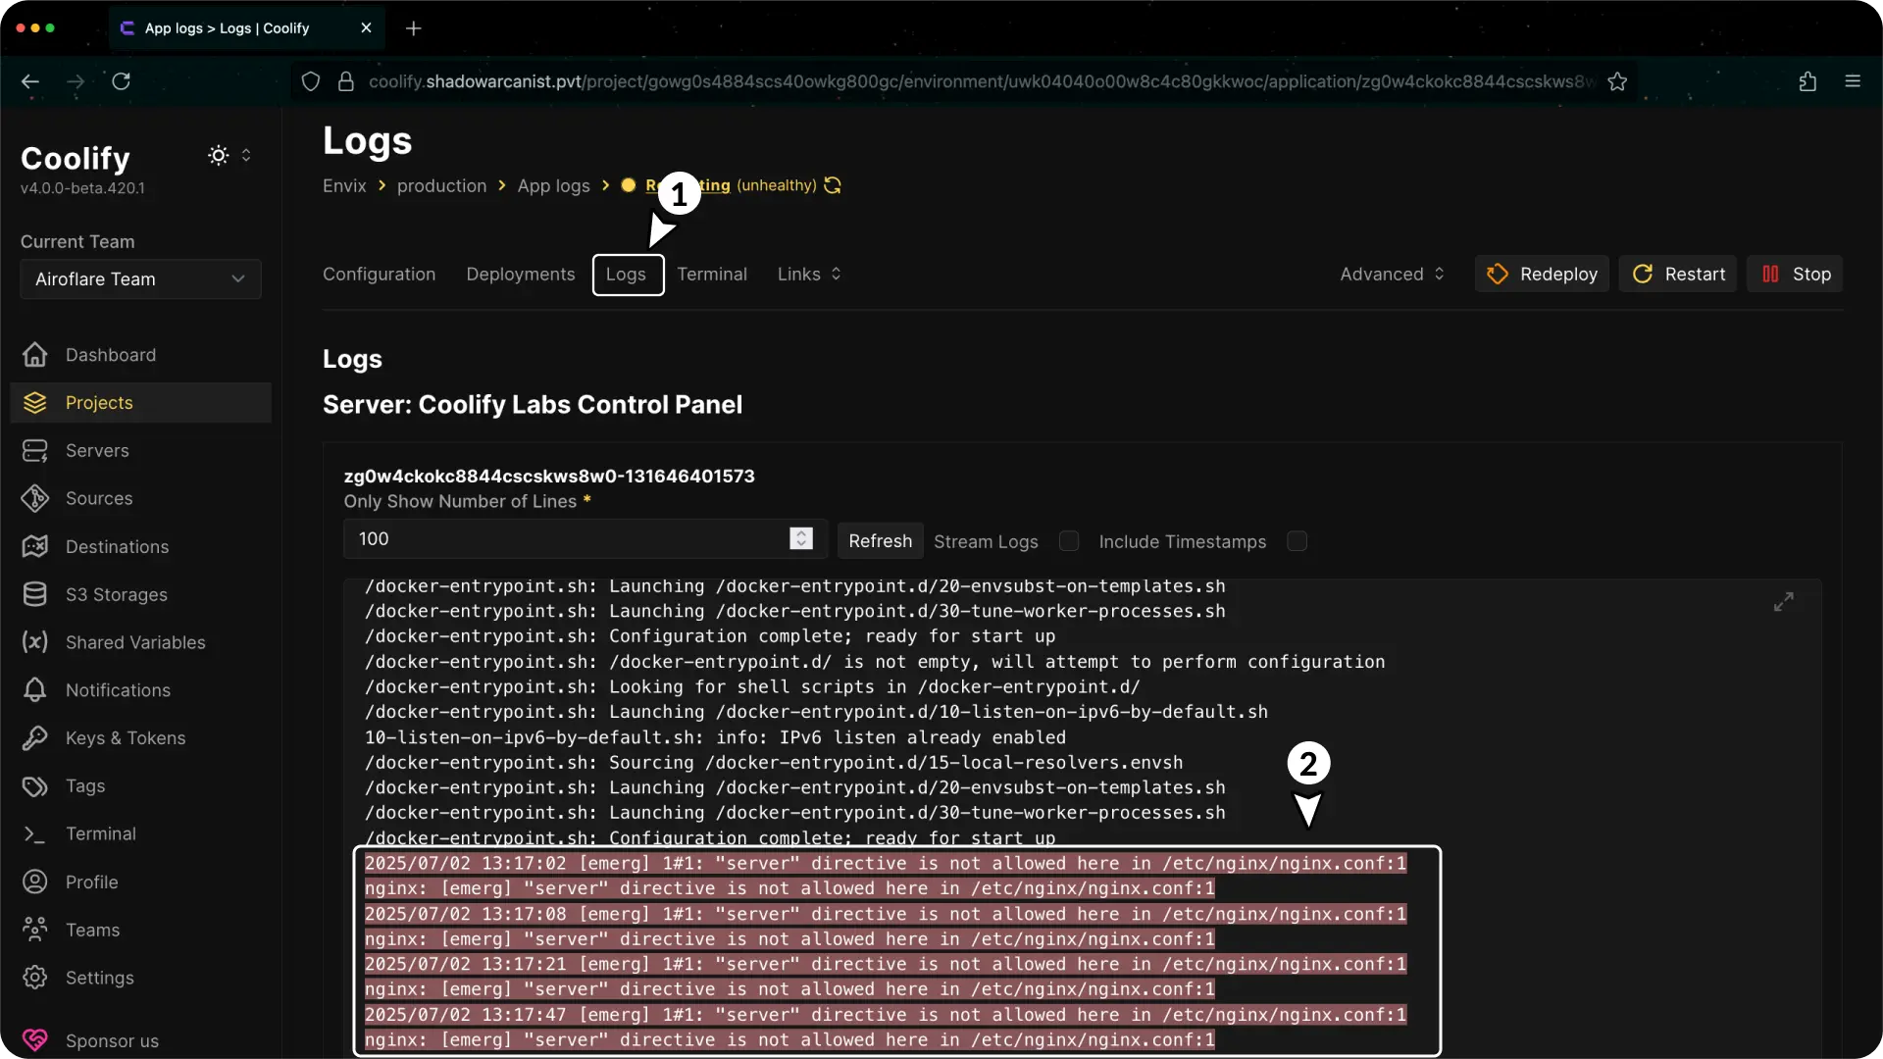Select the Logs tab
1883x1059 pixels.
tap(628, 275)
